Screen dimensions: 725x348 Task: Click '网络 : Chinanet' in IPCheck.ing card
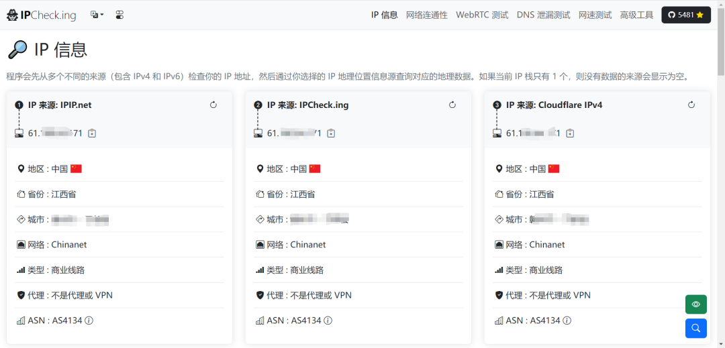tap(297, 245)
